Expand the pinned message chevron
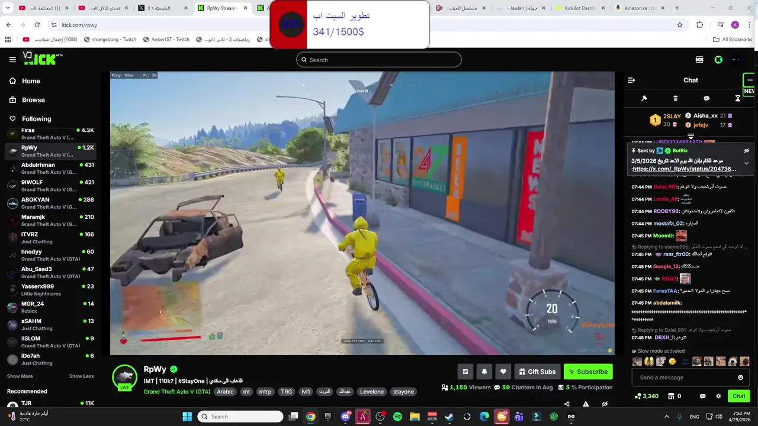The width and height of the screenshot is (758, 426). coord(746,163)
